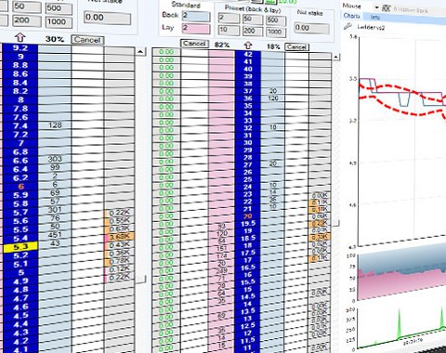Click back amount 126 at price 36
Viewport: 446px width, 353px height.
tap(273, 98)
